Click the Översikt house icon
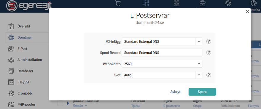Viewport: 261px width, 109px height. 11,26
